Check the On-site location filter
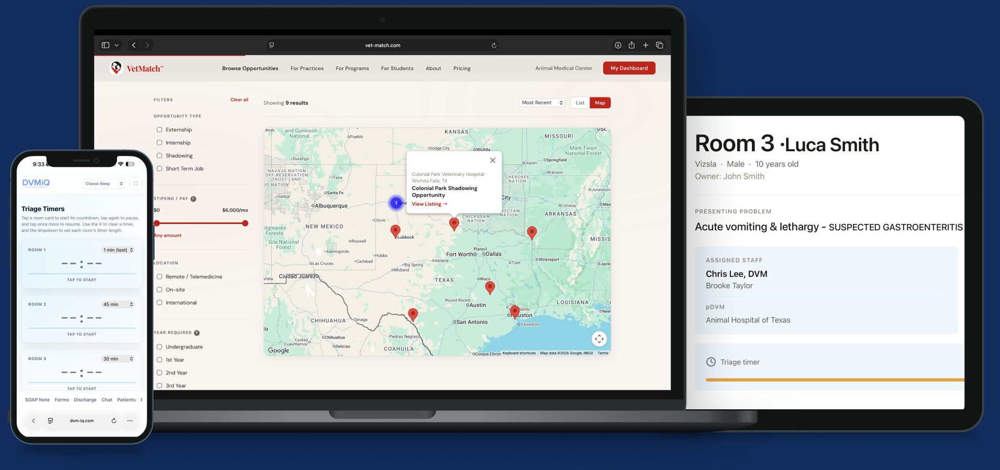The height and width of the screenshot is (470, 1000). click(159, 289)
